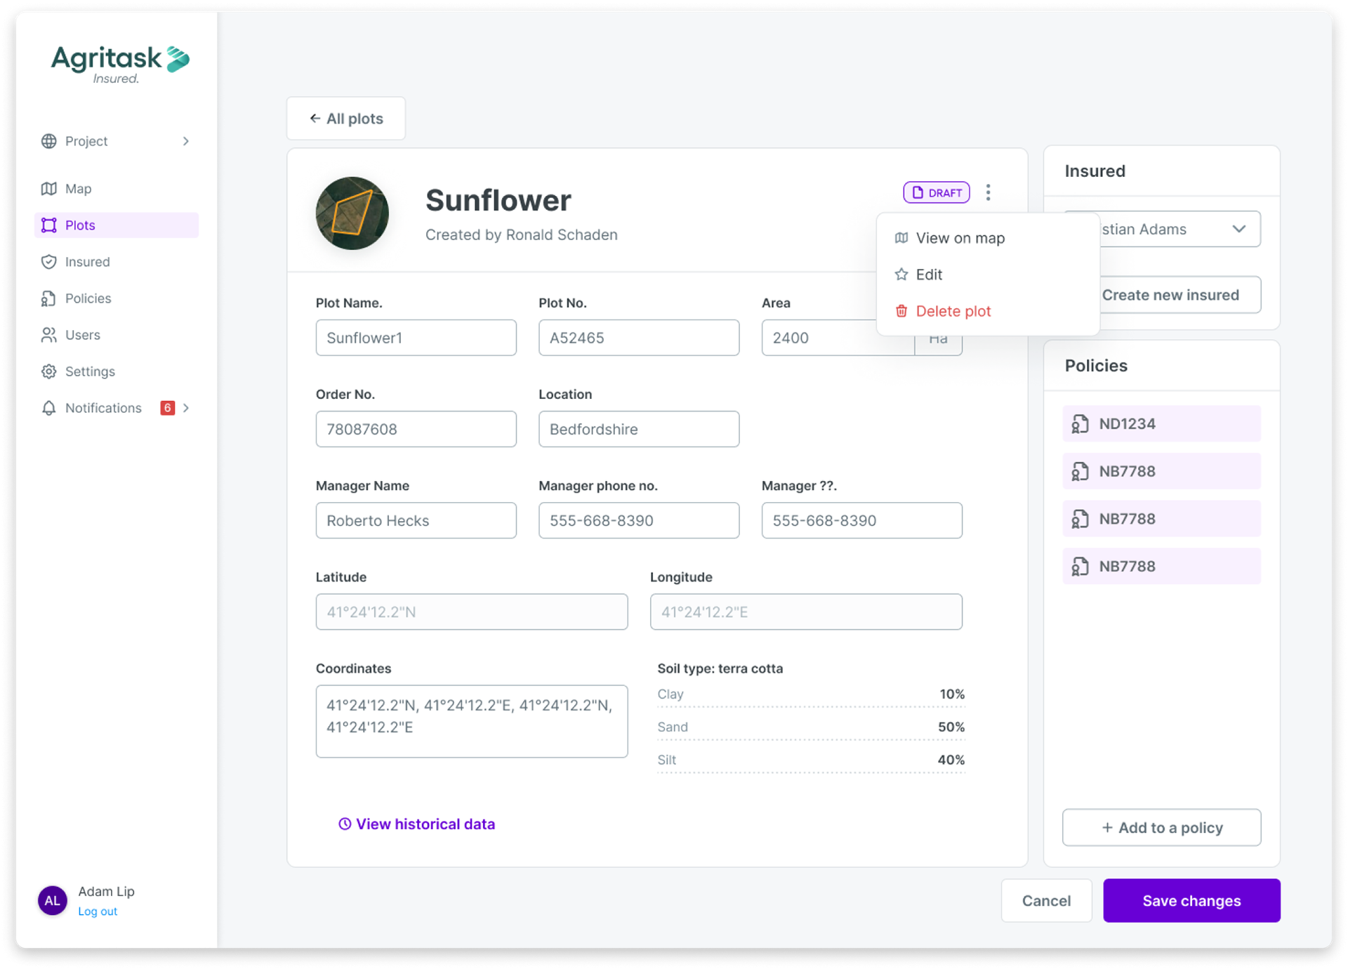The height and width of the screenshot is (969, 1348).
Task: Expand the Notifications chevron arrow
Action: 186,408
